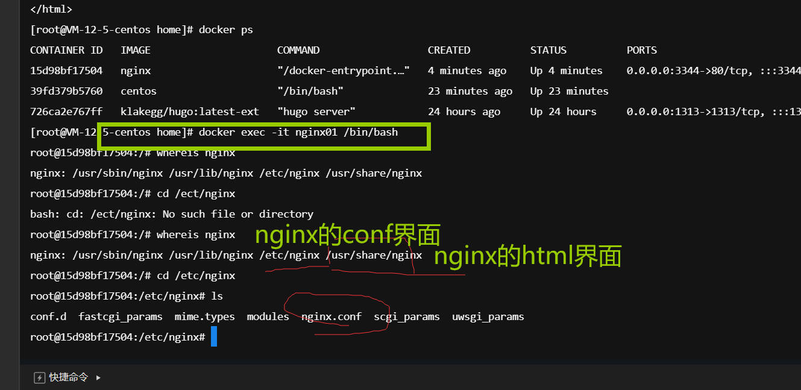The height and width of the screenshot is (390, 801).
Task: Click the green nginx的html界面 annotation
Action: pos(527,257)
